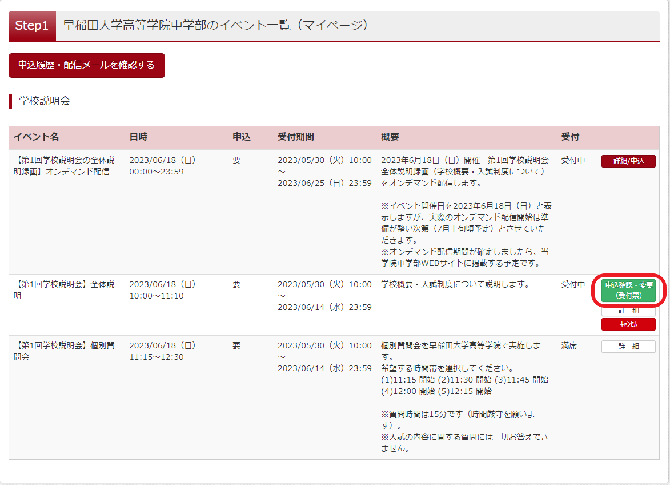Viewport: 670px width, 485px height.
Task: Click the ※質問時間は15分です note
Action: click(458, 420)
